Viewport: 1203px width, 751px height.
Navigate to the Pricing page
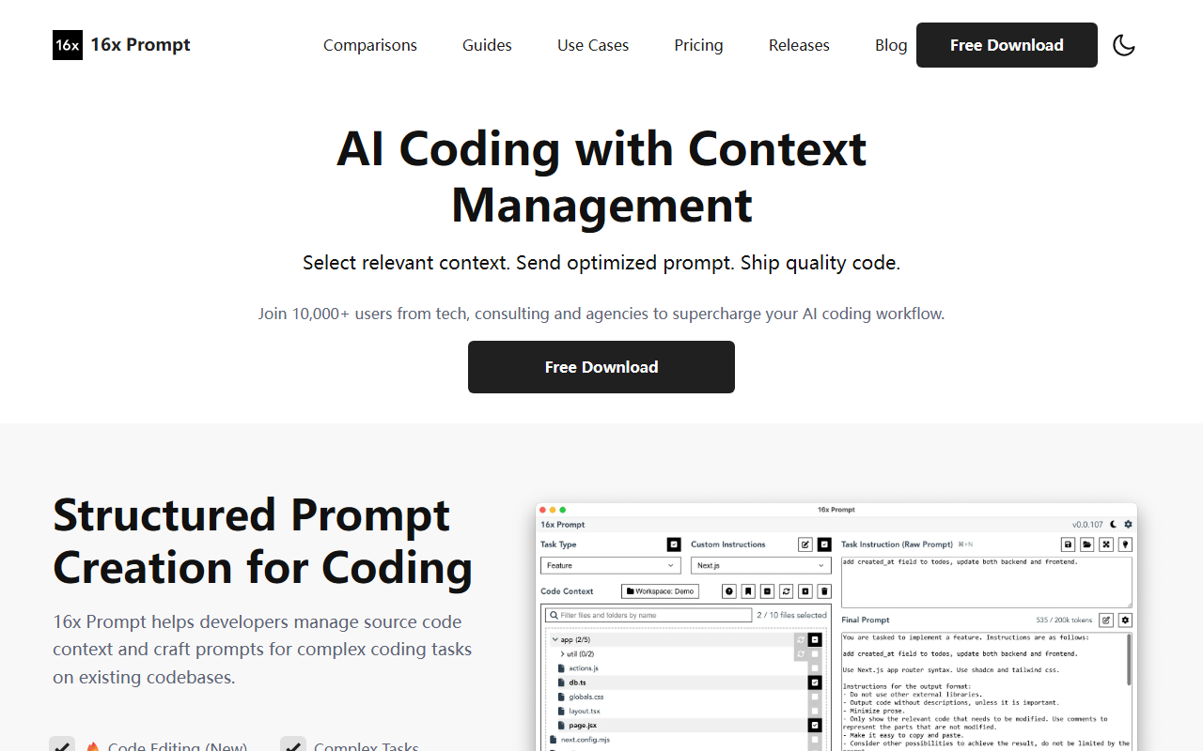(698, 45)
